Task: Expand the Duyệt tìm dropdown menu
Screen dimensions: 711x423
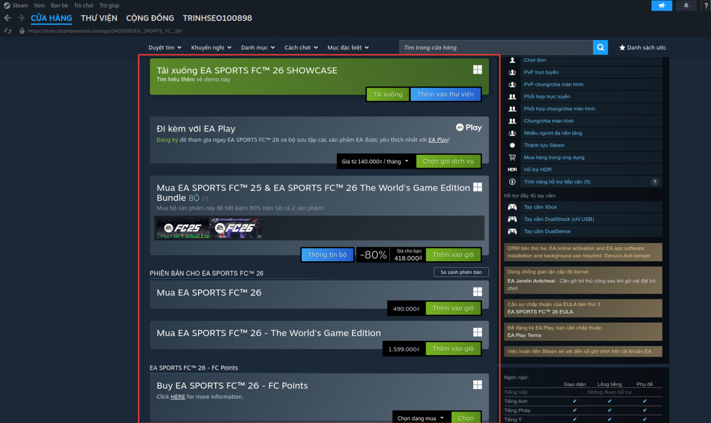Action: pyautogui.click(x=165, y=48)
